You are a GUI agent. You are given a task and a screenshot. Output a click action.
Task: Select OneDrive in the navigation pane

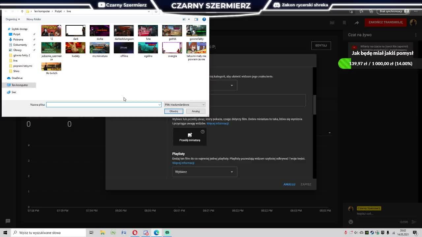click(17, 78)
